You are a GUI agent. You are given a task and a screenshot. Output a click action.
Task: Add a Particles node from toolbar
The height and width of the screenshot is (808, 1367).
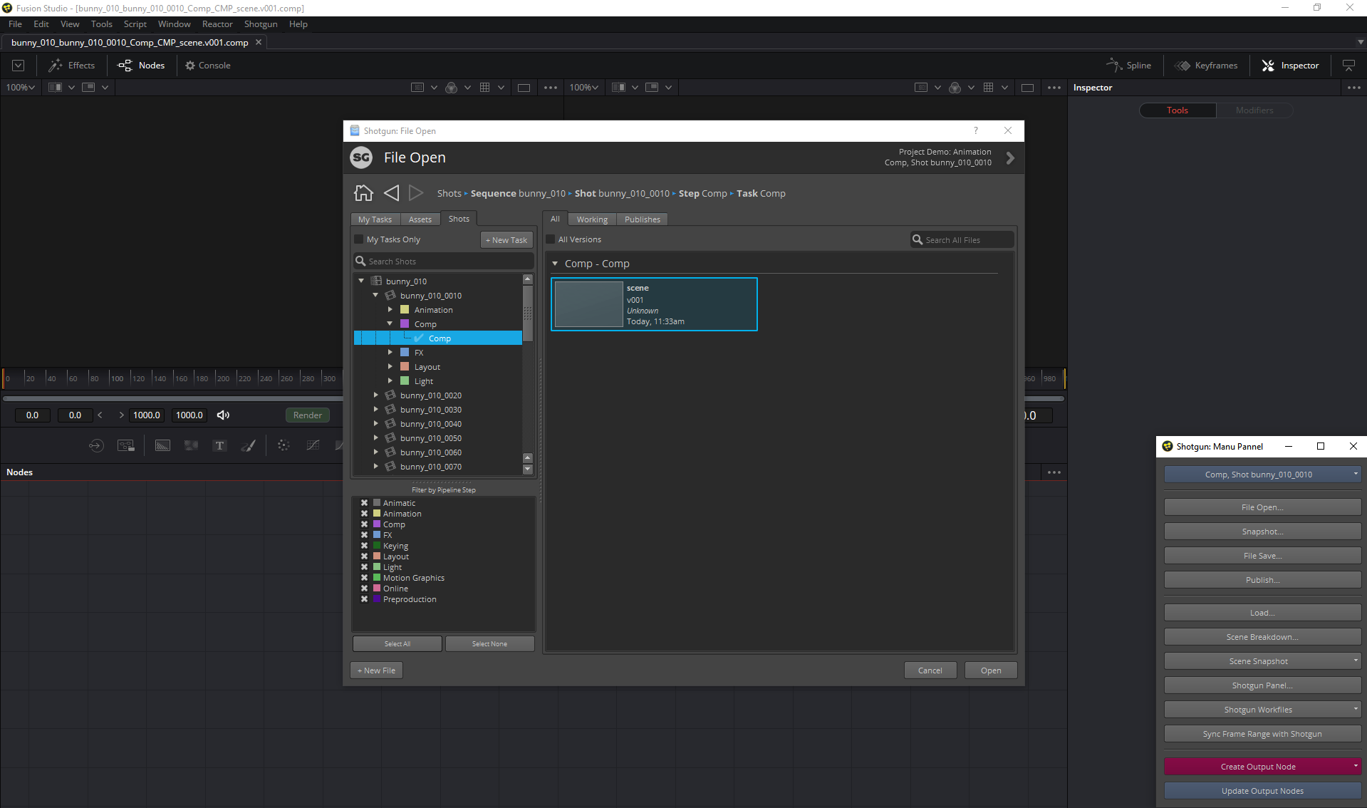pos(284,445)
